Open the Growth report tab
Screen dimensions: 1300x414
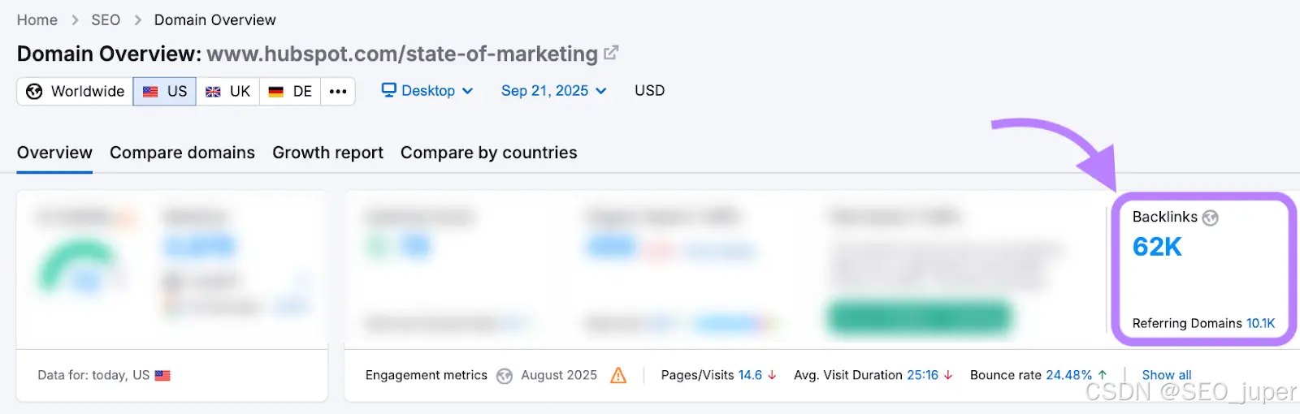tap(327, 153)
